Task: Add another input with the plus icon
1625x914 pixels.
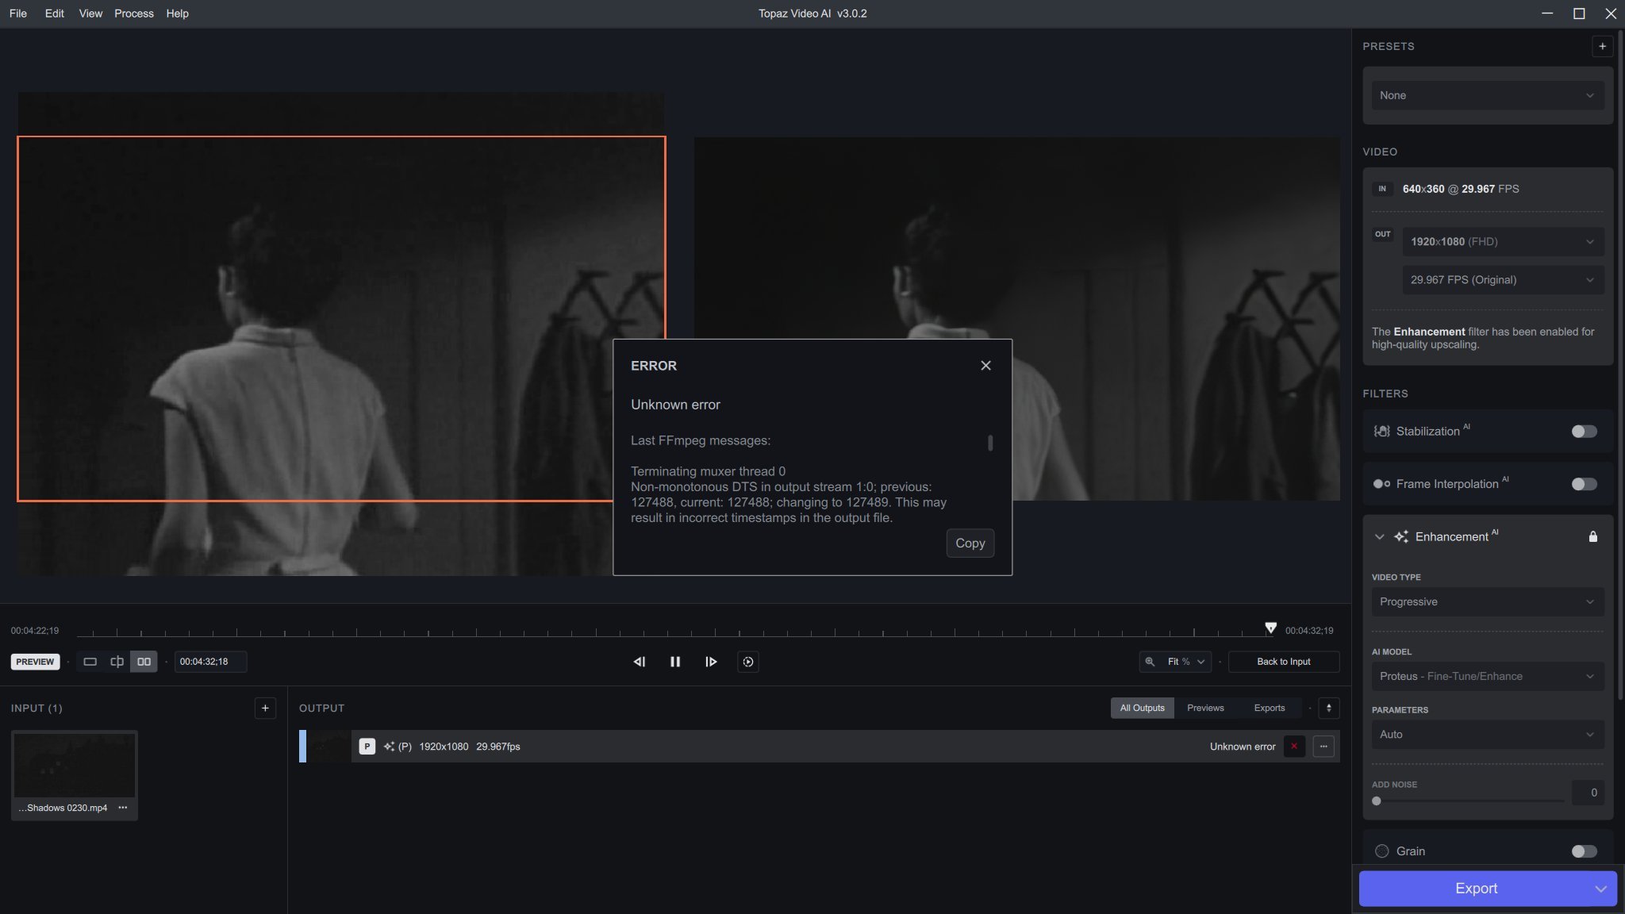Action: (264, 708)
